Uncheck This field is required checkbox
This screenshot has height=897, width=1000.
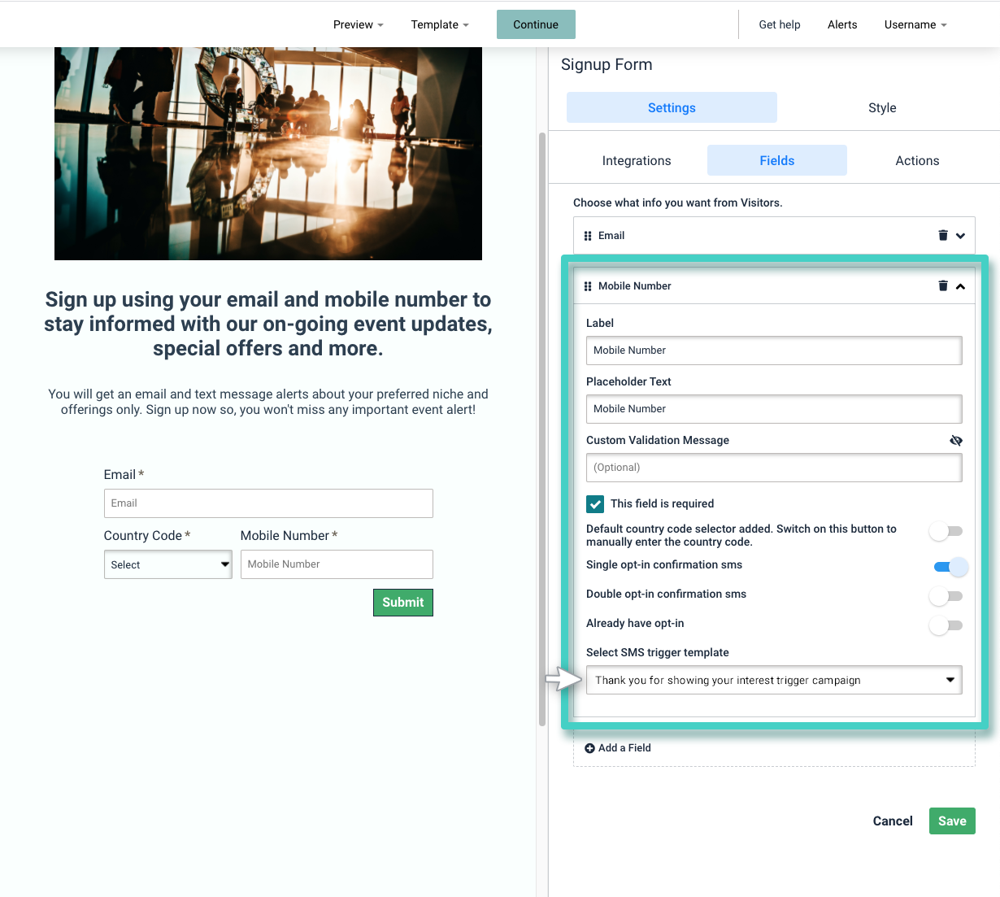pyautogui.click(x=595, y=503)
